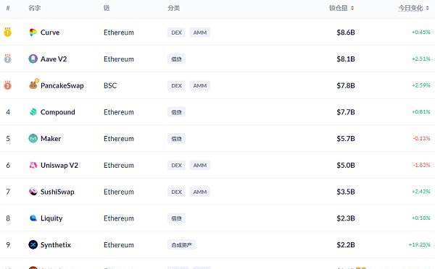Sort by today's change column arrows
The height and width of the screenshot is (269, 435).
tap(428, 8)
